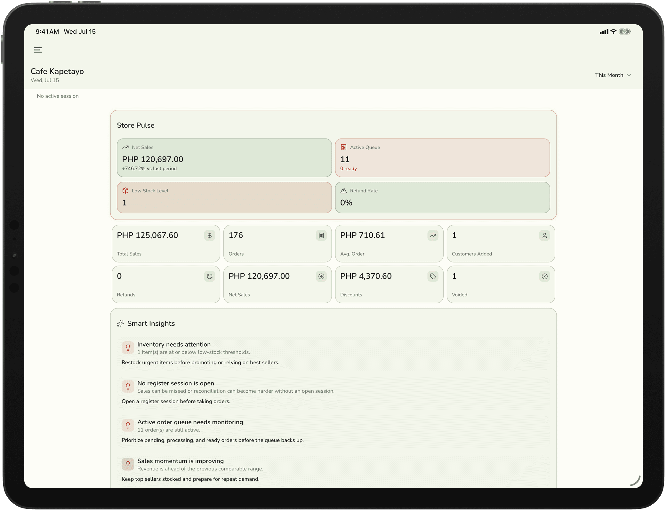Image resolution: width=667 pixels, height=512 pixels.
Task: Open the 'No register session is open' insight
Action: click(x=333, y=392)
